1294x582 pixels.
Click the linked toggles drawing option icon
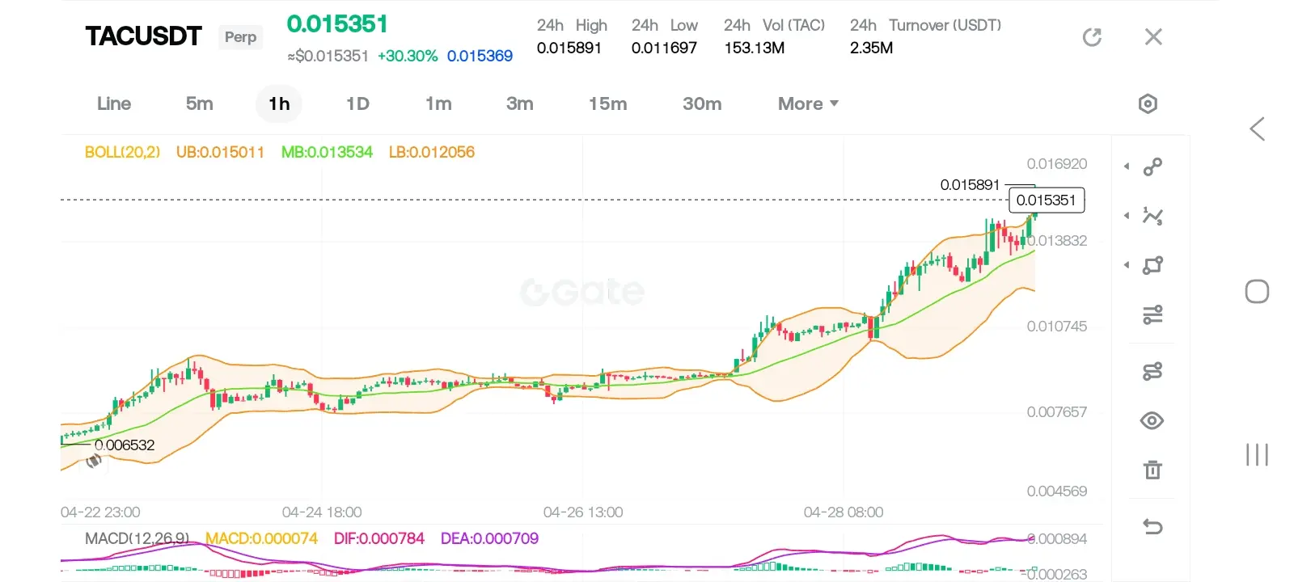1152,371
